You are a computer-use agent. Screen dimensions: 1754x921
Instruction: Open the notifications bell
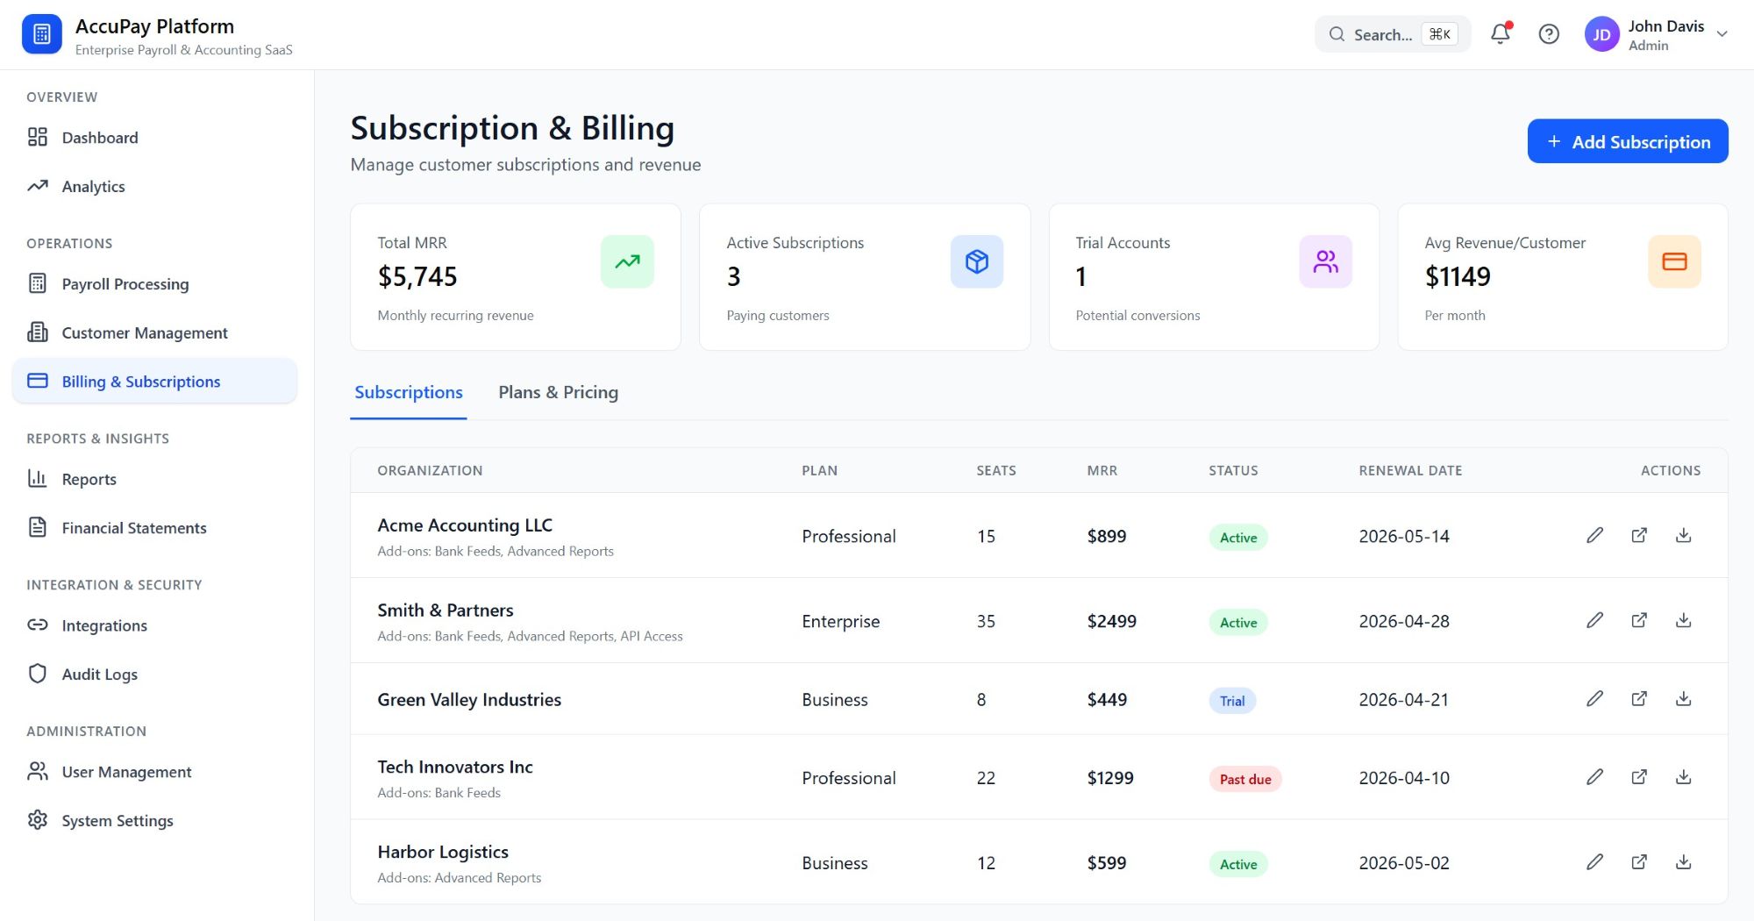coord(1501,34)
